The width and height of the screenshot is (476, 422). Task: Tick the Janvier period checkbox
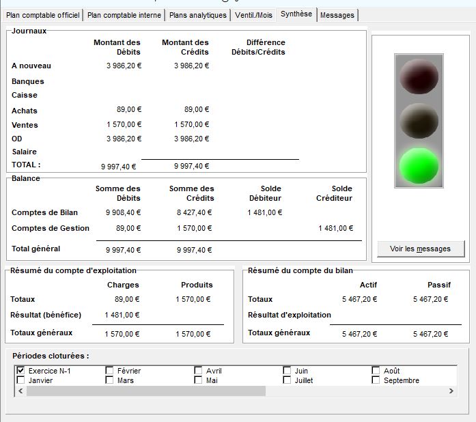point(21,380)
